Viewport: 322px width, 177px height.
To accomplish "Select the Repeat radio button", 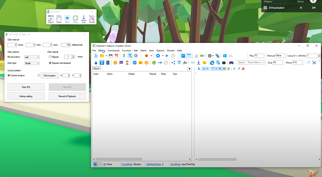I will [x=50, y=57].
